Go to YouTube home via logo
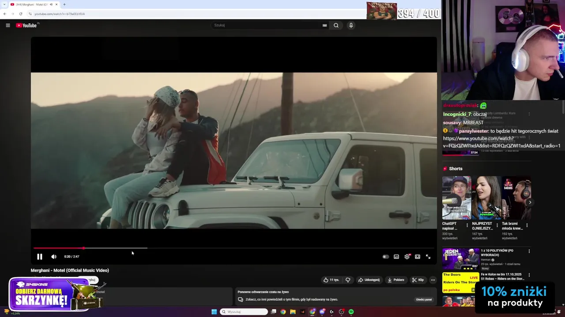This screenshot has width=565, height=317. (x=26, y=25)
